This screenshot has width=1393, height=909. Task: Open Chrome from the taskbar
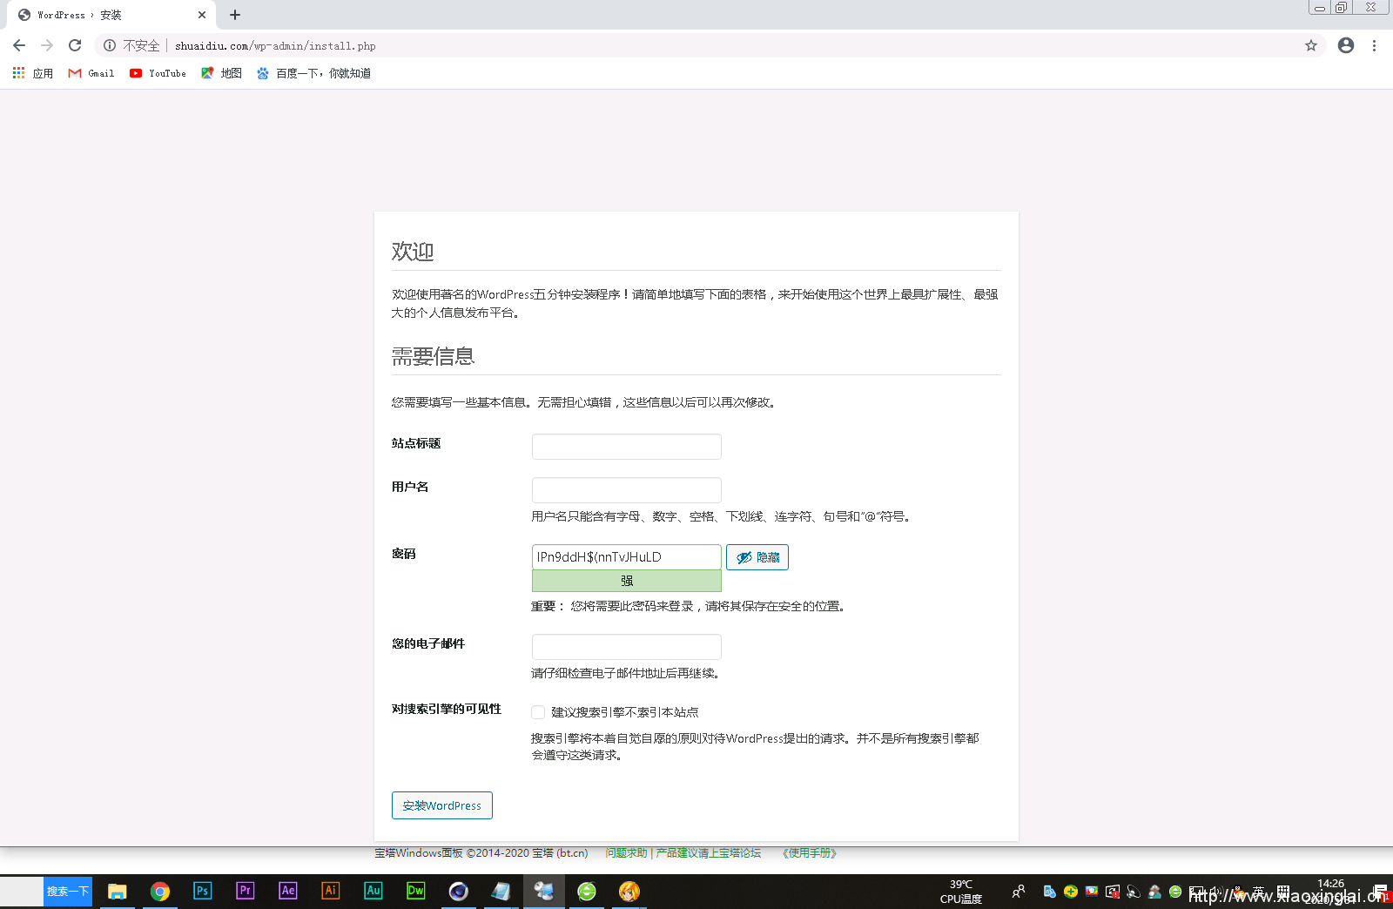coord(160,892)
